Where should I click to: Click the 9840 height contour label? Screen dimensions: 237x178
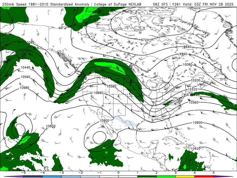[x=187, y=47]
